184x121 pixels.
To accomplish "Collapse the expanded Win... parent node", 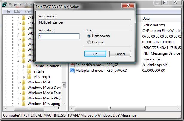I will click(18, 61).
